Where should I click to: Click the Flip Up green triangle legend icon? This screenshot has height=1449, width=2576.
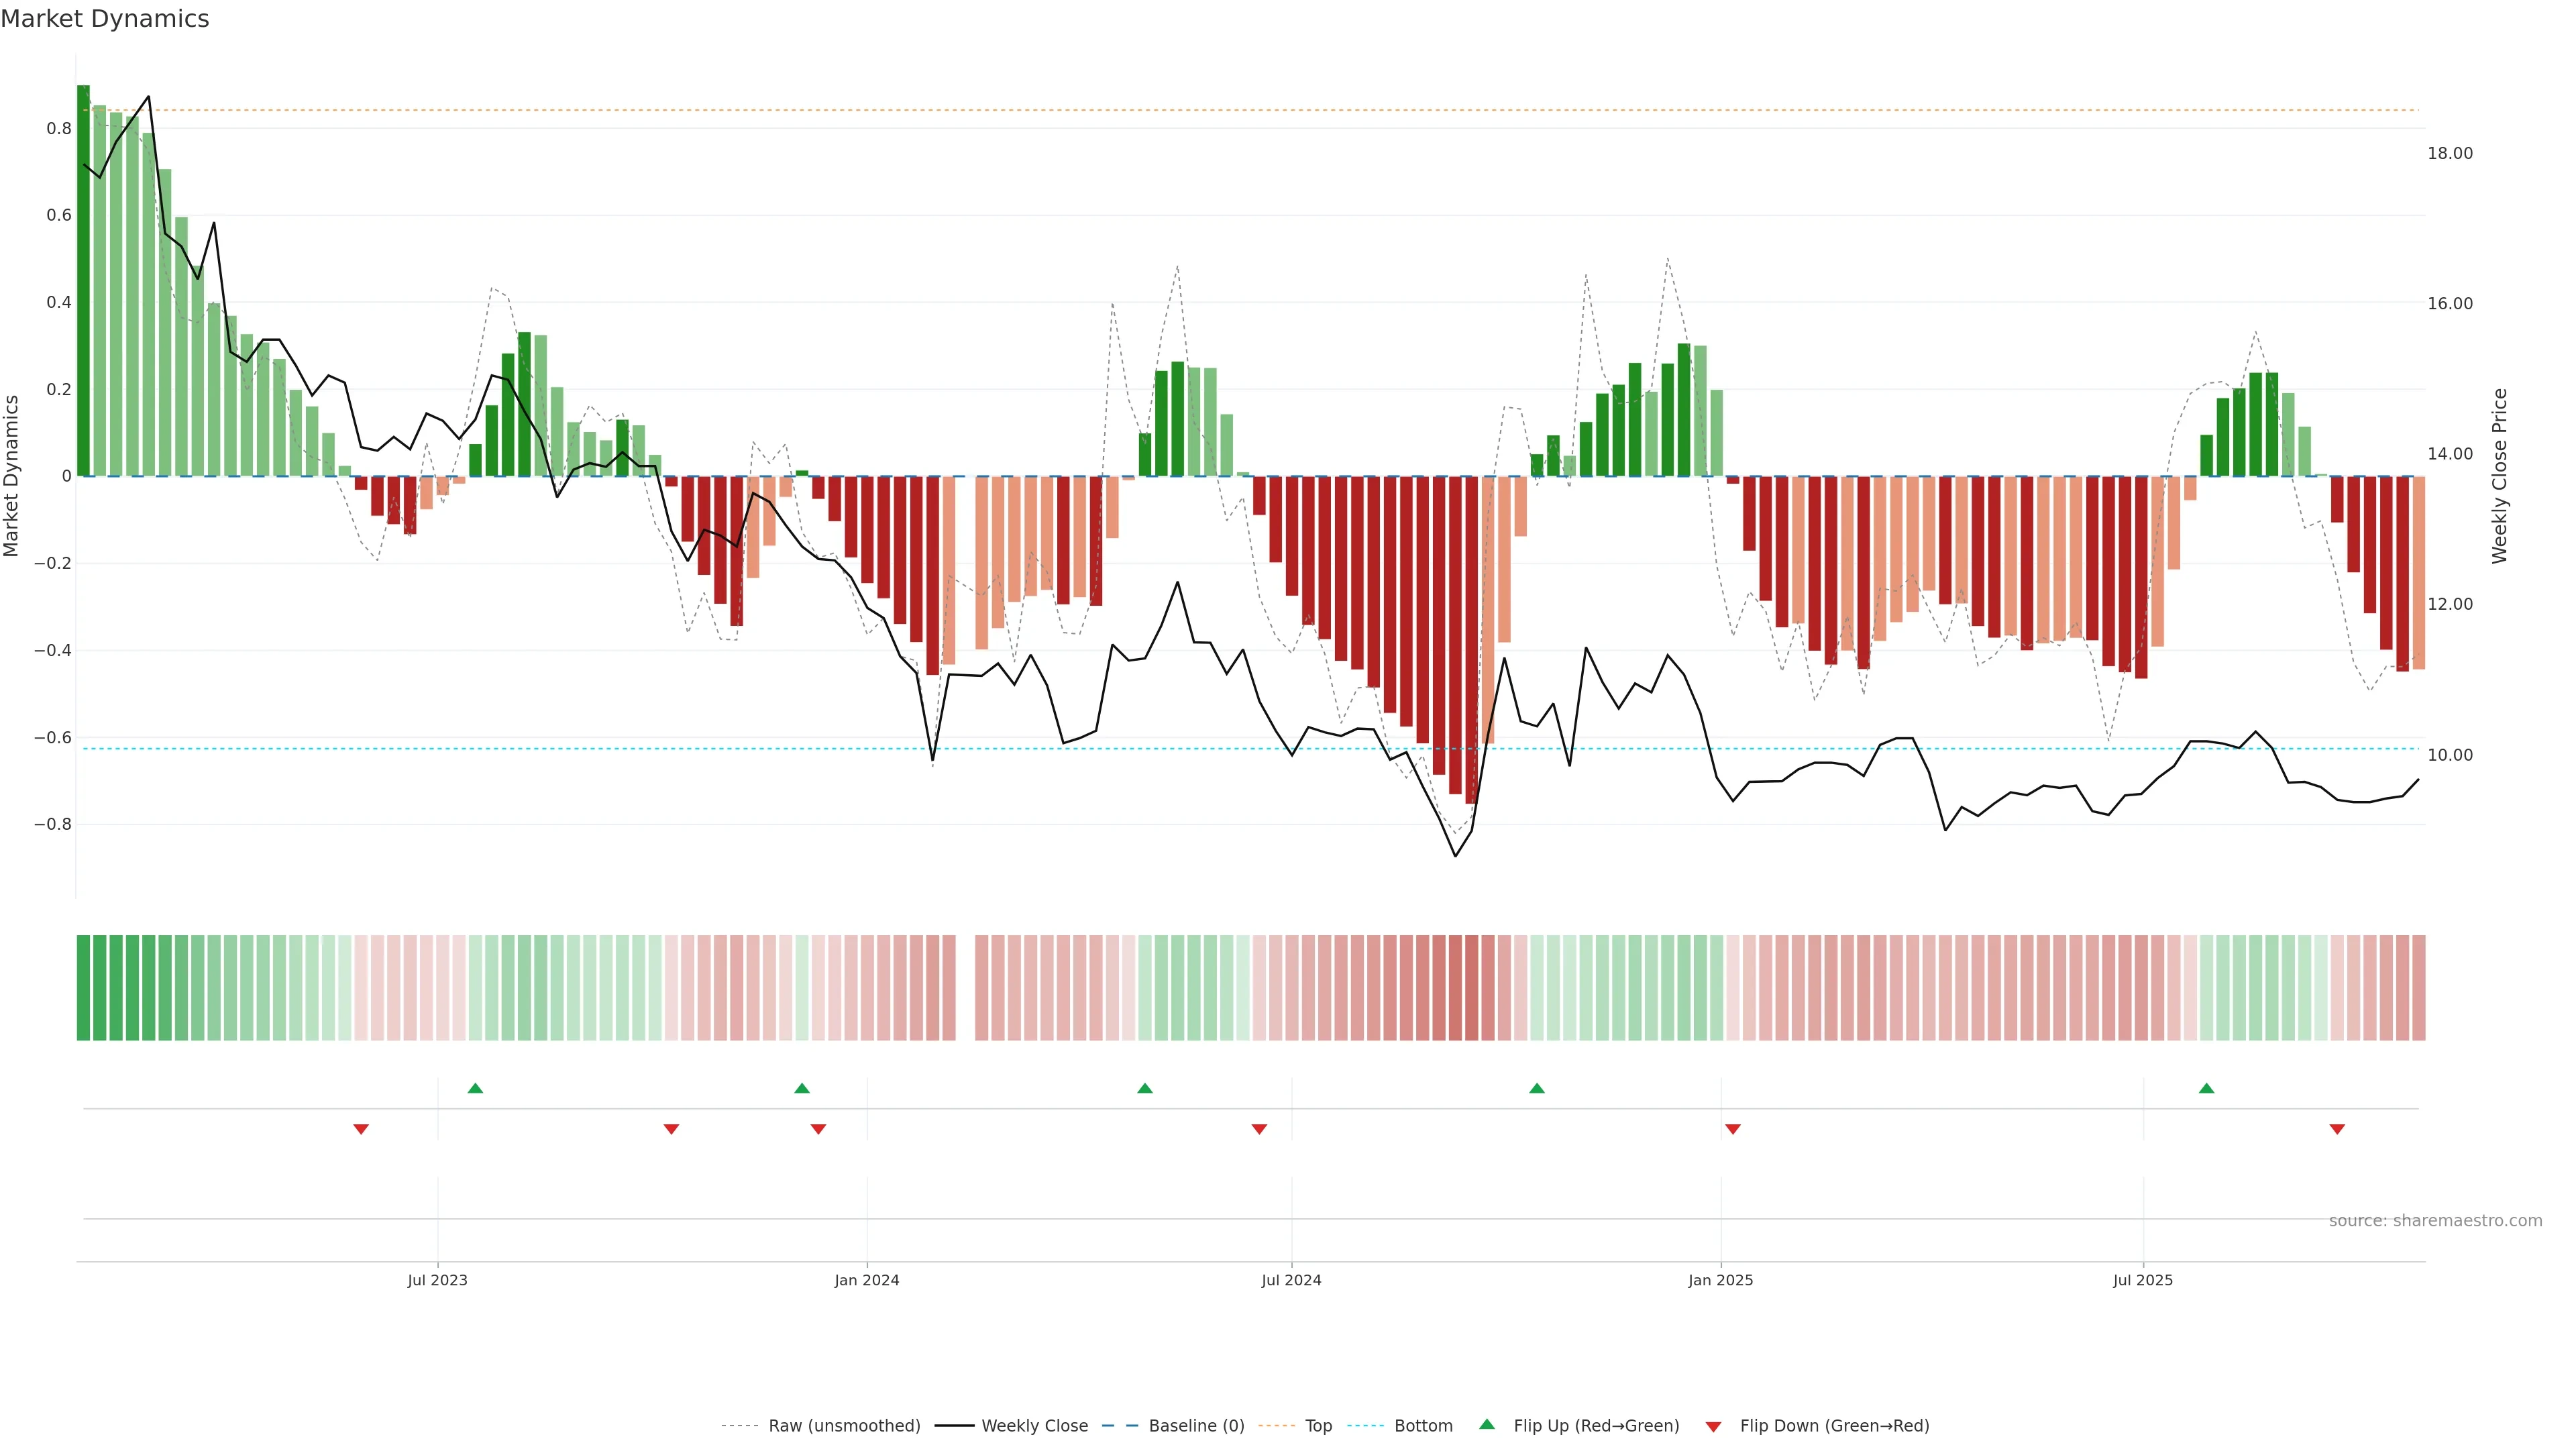(x=1486, y=1424)
